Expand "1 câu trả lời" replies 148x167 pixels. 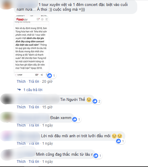pyautogui.click(x=33, y=90)
